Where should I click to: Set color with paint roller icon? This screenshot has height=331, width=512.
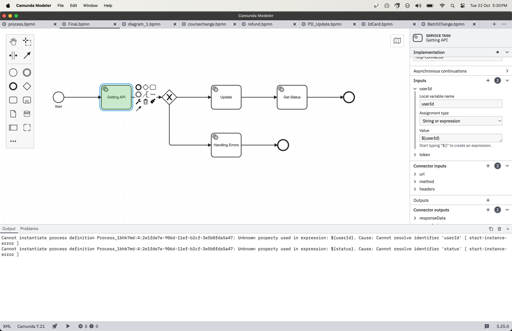(x=153, y=101)
